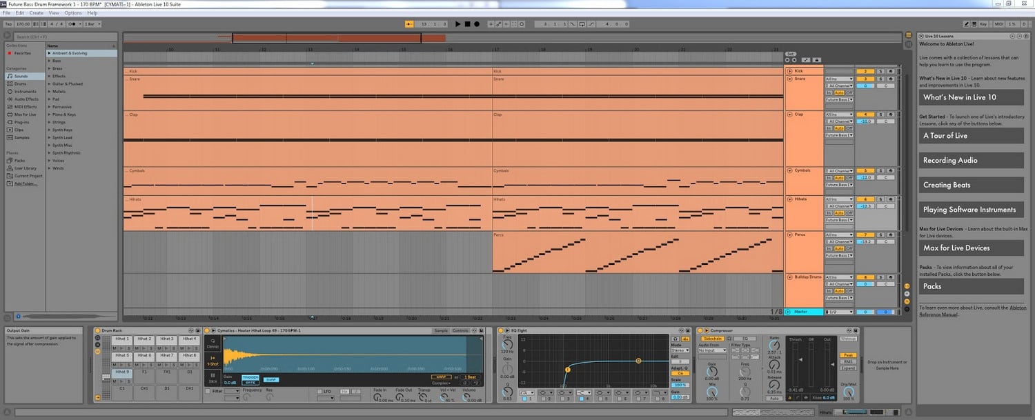This screenshot has width=1035, height=420.
Task: Select Max for Live category in the browser
Action: pos(25,114)
